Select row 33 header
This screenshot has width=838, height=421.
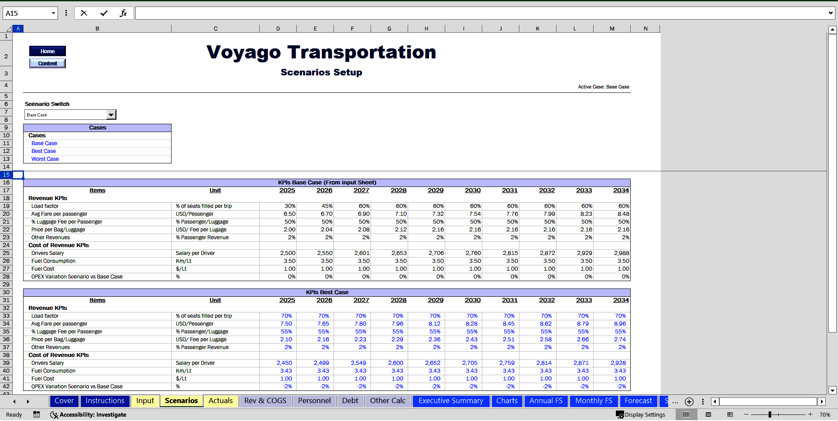[6, 316]
